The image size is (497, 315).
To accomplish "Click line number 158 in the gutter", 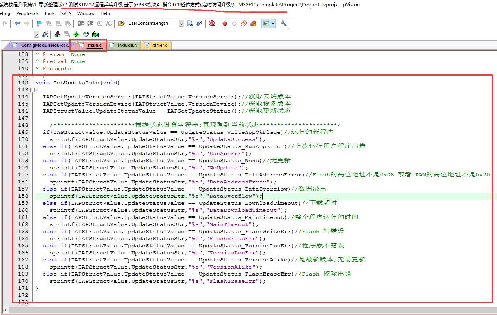I will click(x=23, y=196).
